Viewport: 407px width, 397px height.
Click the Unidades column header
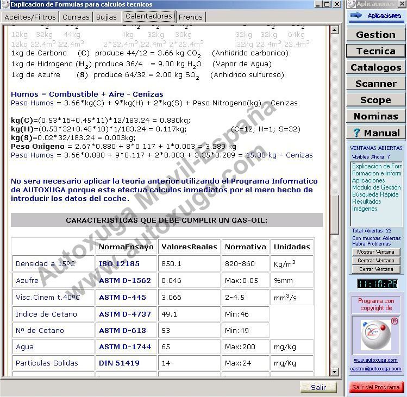292,247
